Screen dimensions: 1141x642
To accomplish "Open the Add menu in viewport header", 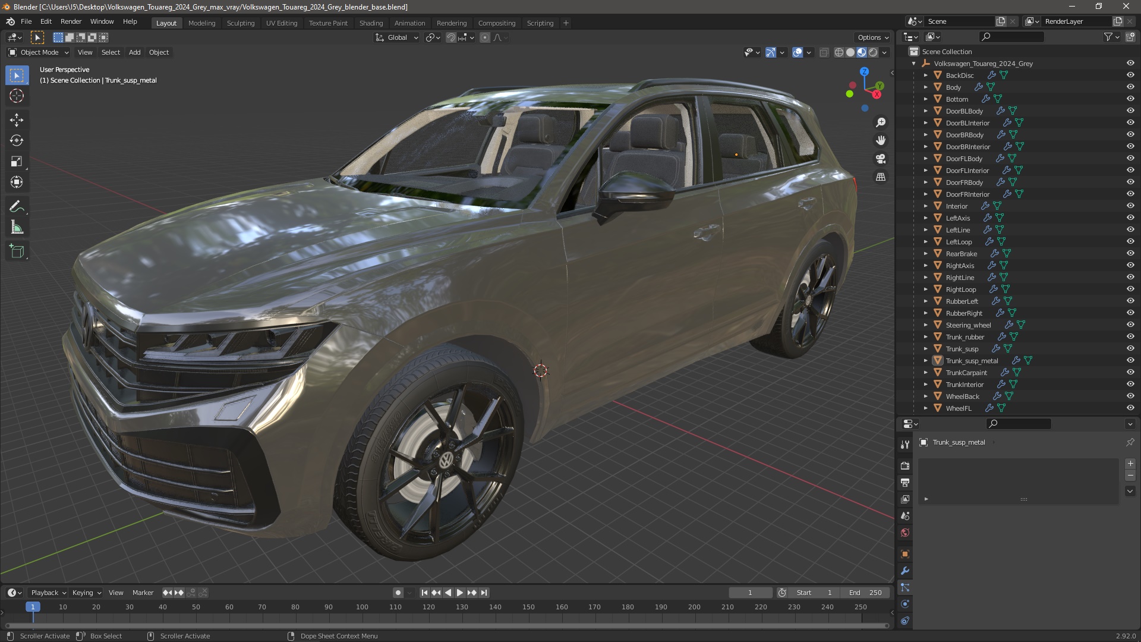I will (x=135, y=52).
